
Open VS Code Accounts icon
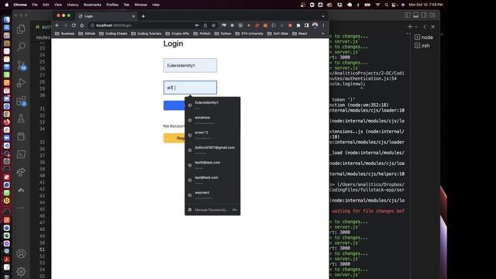click(x=21, y=253)
